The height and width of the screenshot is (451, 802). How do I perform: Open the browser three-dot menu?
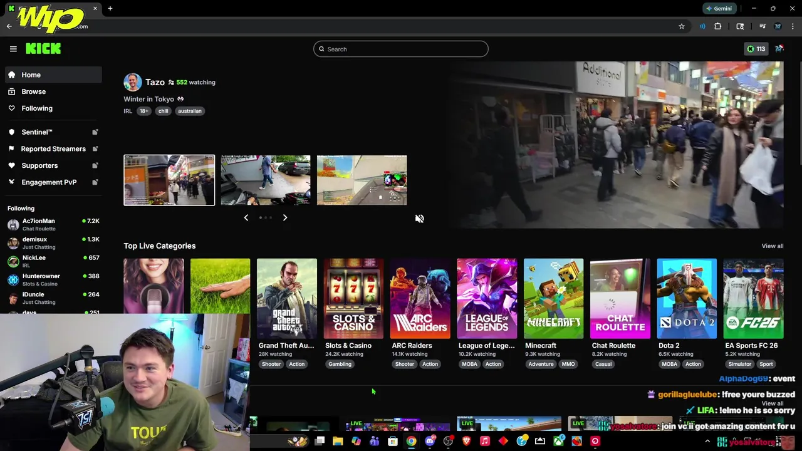coord(793,26)
